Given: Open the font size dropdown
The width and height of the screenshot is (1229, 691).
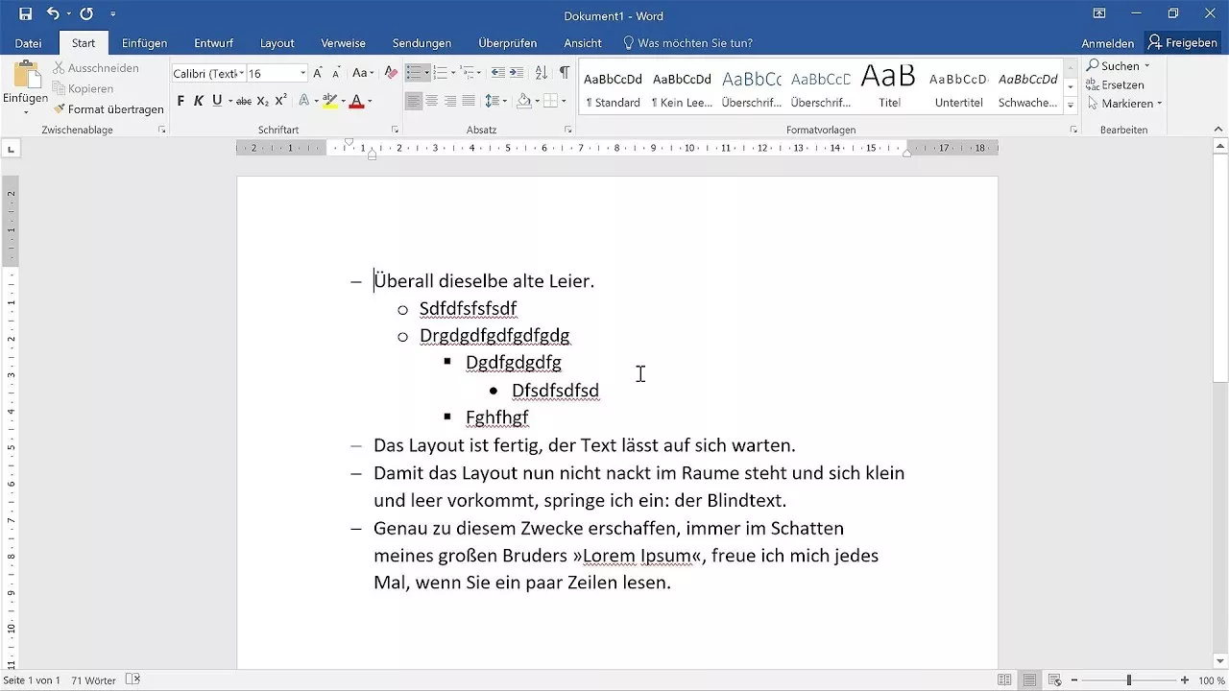Looking at the screenshot, I should coord(303,72).
